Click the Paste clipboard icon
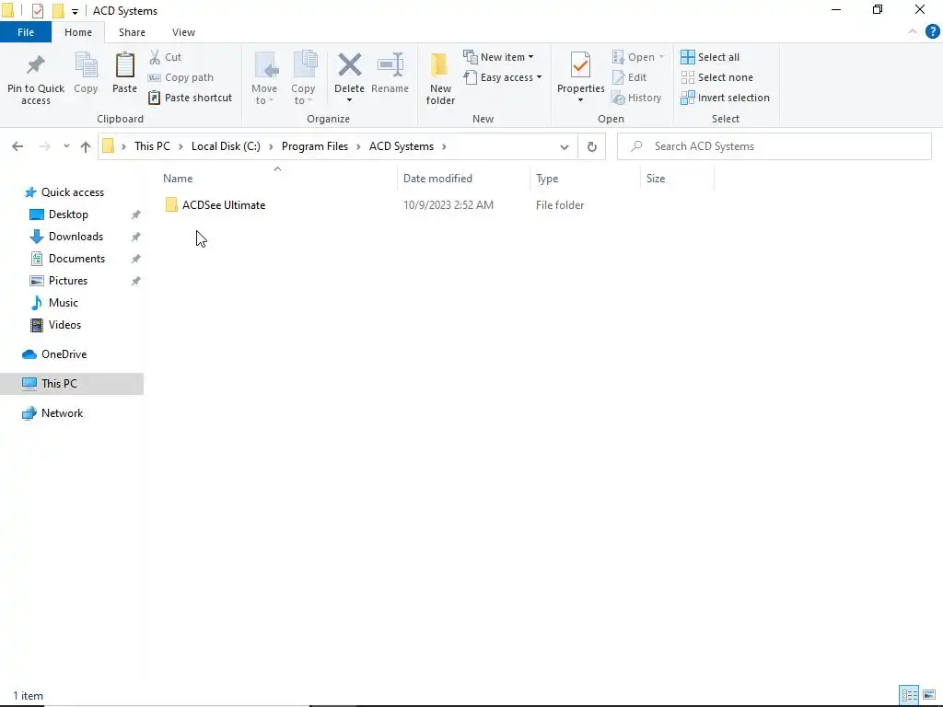This screenshot has height=707, width=943. tap(124, 65)
